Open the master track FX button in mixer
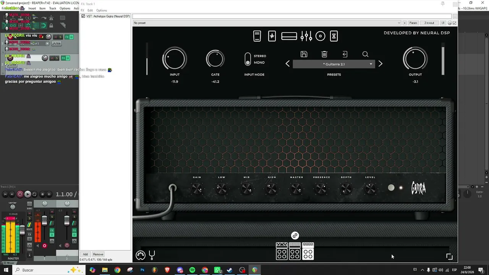Image resolution: width=489 pixels, height=275 pixels. point(30,235)
